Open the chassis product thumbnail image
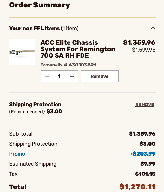The height and width of the screenshot is (192, 164). coord(22,52)
